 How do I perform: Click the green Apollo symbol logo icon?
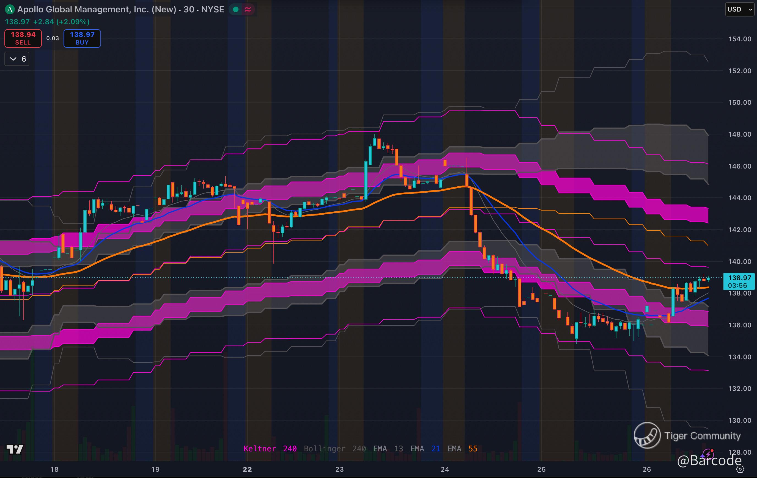pos(10,9)
